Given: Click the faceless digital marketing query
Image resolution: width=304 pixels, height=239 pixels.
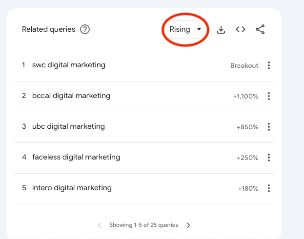Looking at the screenshot, I should tap(76, 157).
